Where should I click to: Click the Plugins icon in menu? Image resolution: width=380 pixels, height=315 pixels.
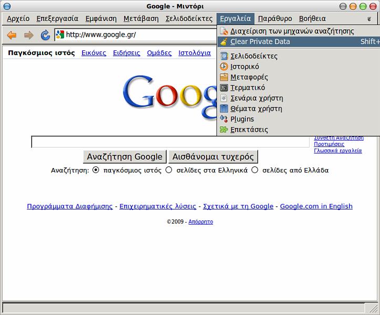click(224, 119)
